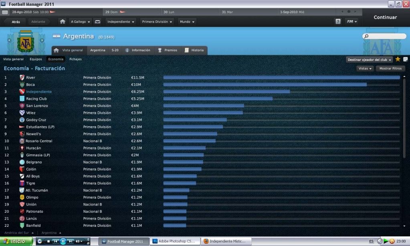Expand the América del Sur breadcrumb
The image size is (410, 246).
click(19, 233)
